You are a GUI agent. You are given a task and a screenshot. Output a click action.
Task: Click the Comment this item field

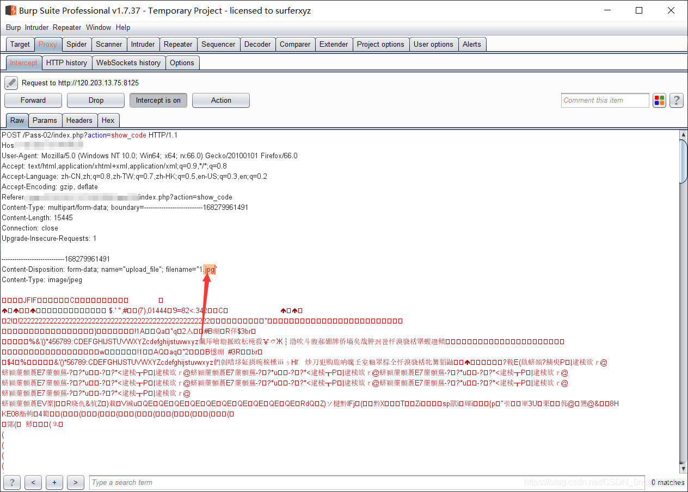point(605,100)
